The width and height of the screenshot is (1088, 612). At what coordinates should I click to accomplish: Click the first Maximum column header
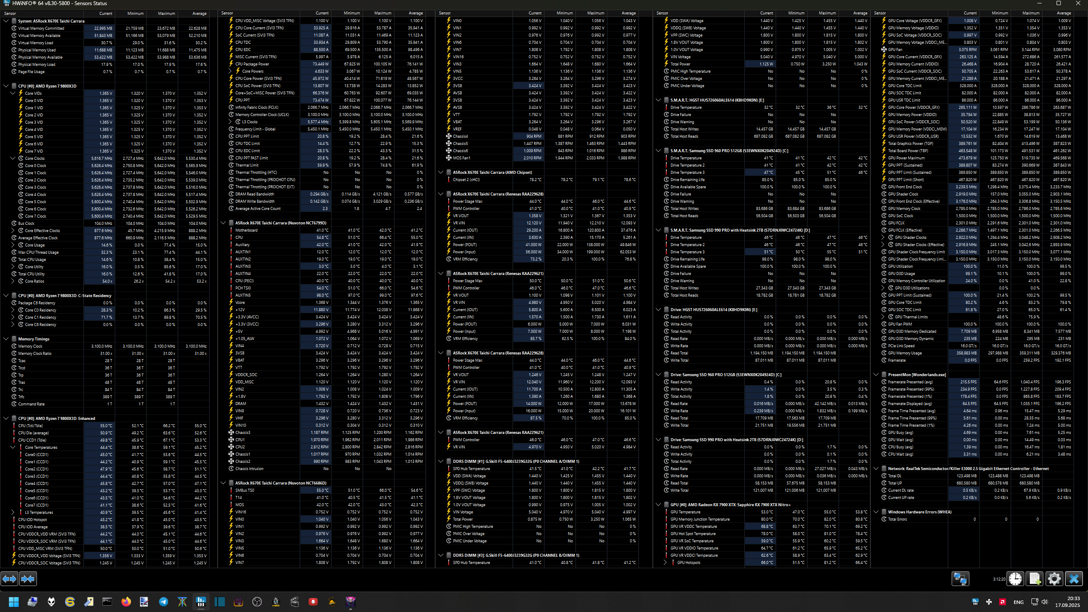[x=166, y=13]
